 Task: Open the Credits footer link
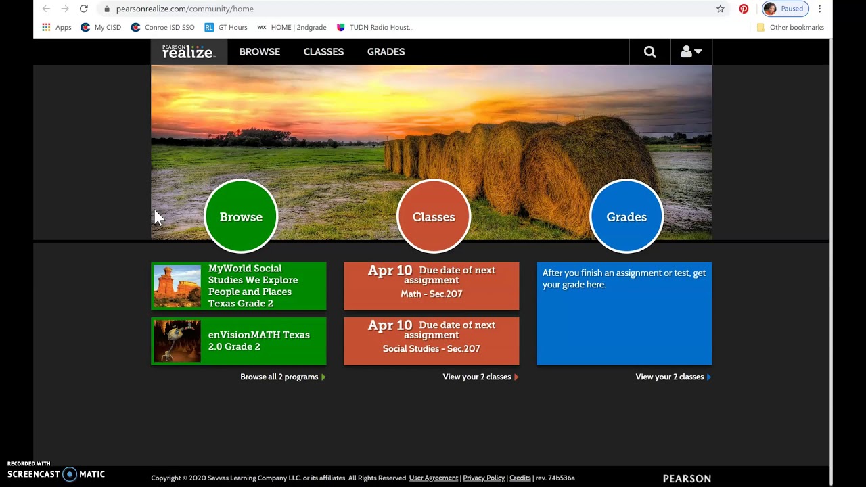[x=520, y=478]
